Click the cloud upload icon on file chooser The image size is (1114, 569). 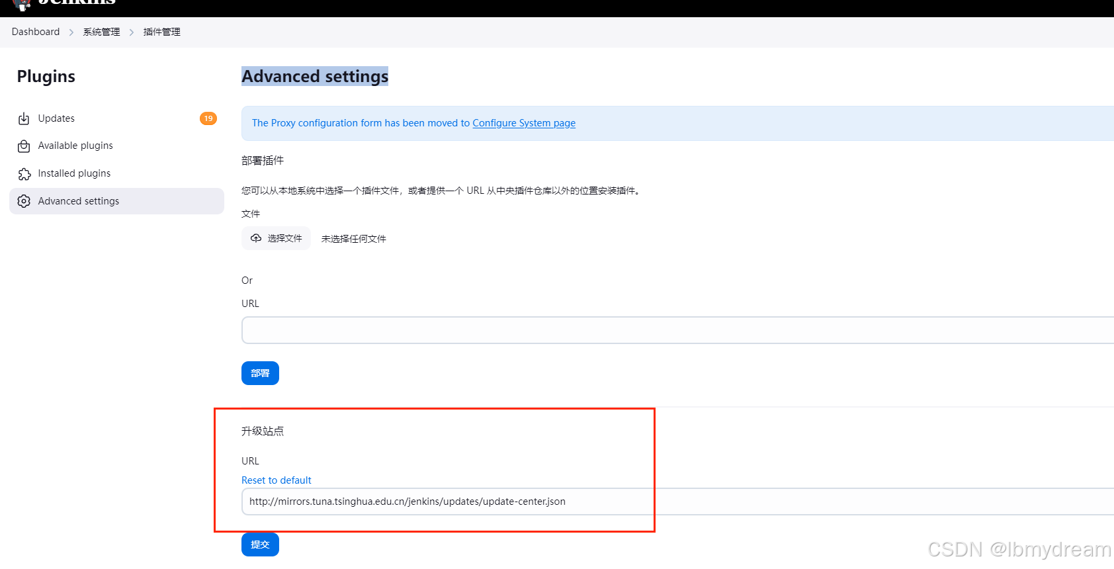pyautogui.click(x=256, y=238)
